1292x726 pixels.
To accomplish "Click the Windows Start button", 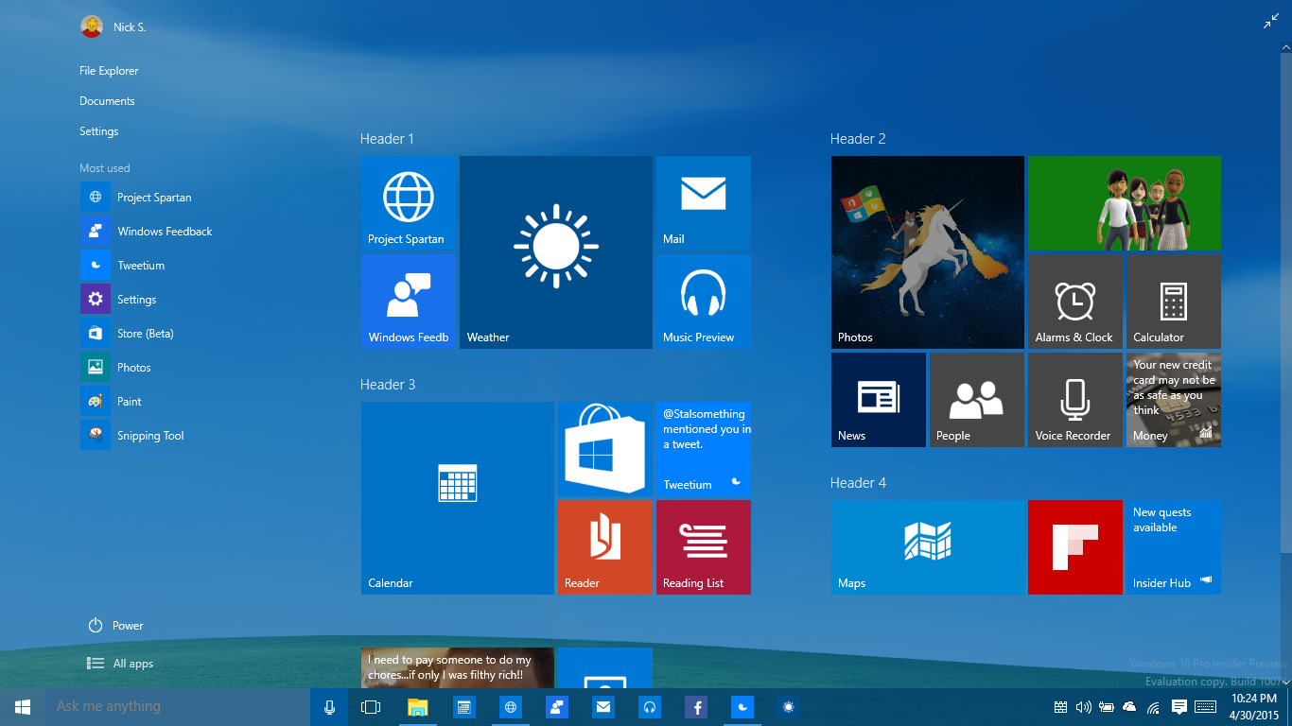I will pyautogui.click(x=23, y=706).
